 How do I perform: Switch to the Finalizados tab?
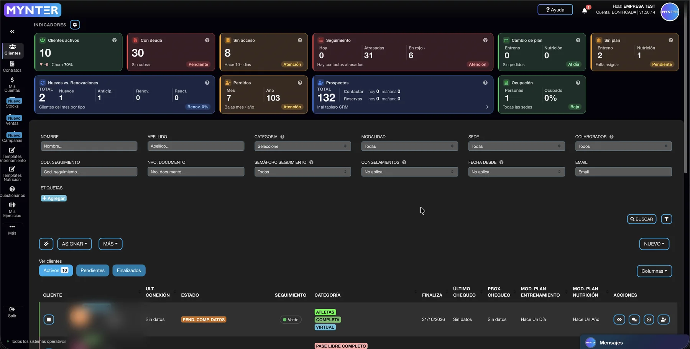coord(129,270)
